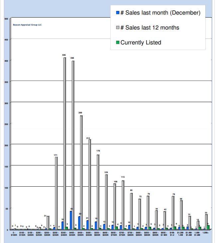Click the gray bar labeled 212
Image resolution: width=217 pixels, height=243 pixels.
coord(89,184)
